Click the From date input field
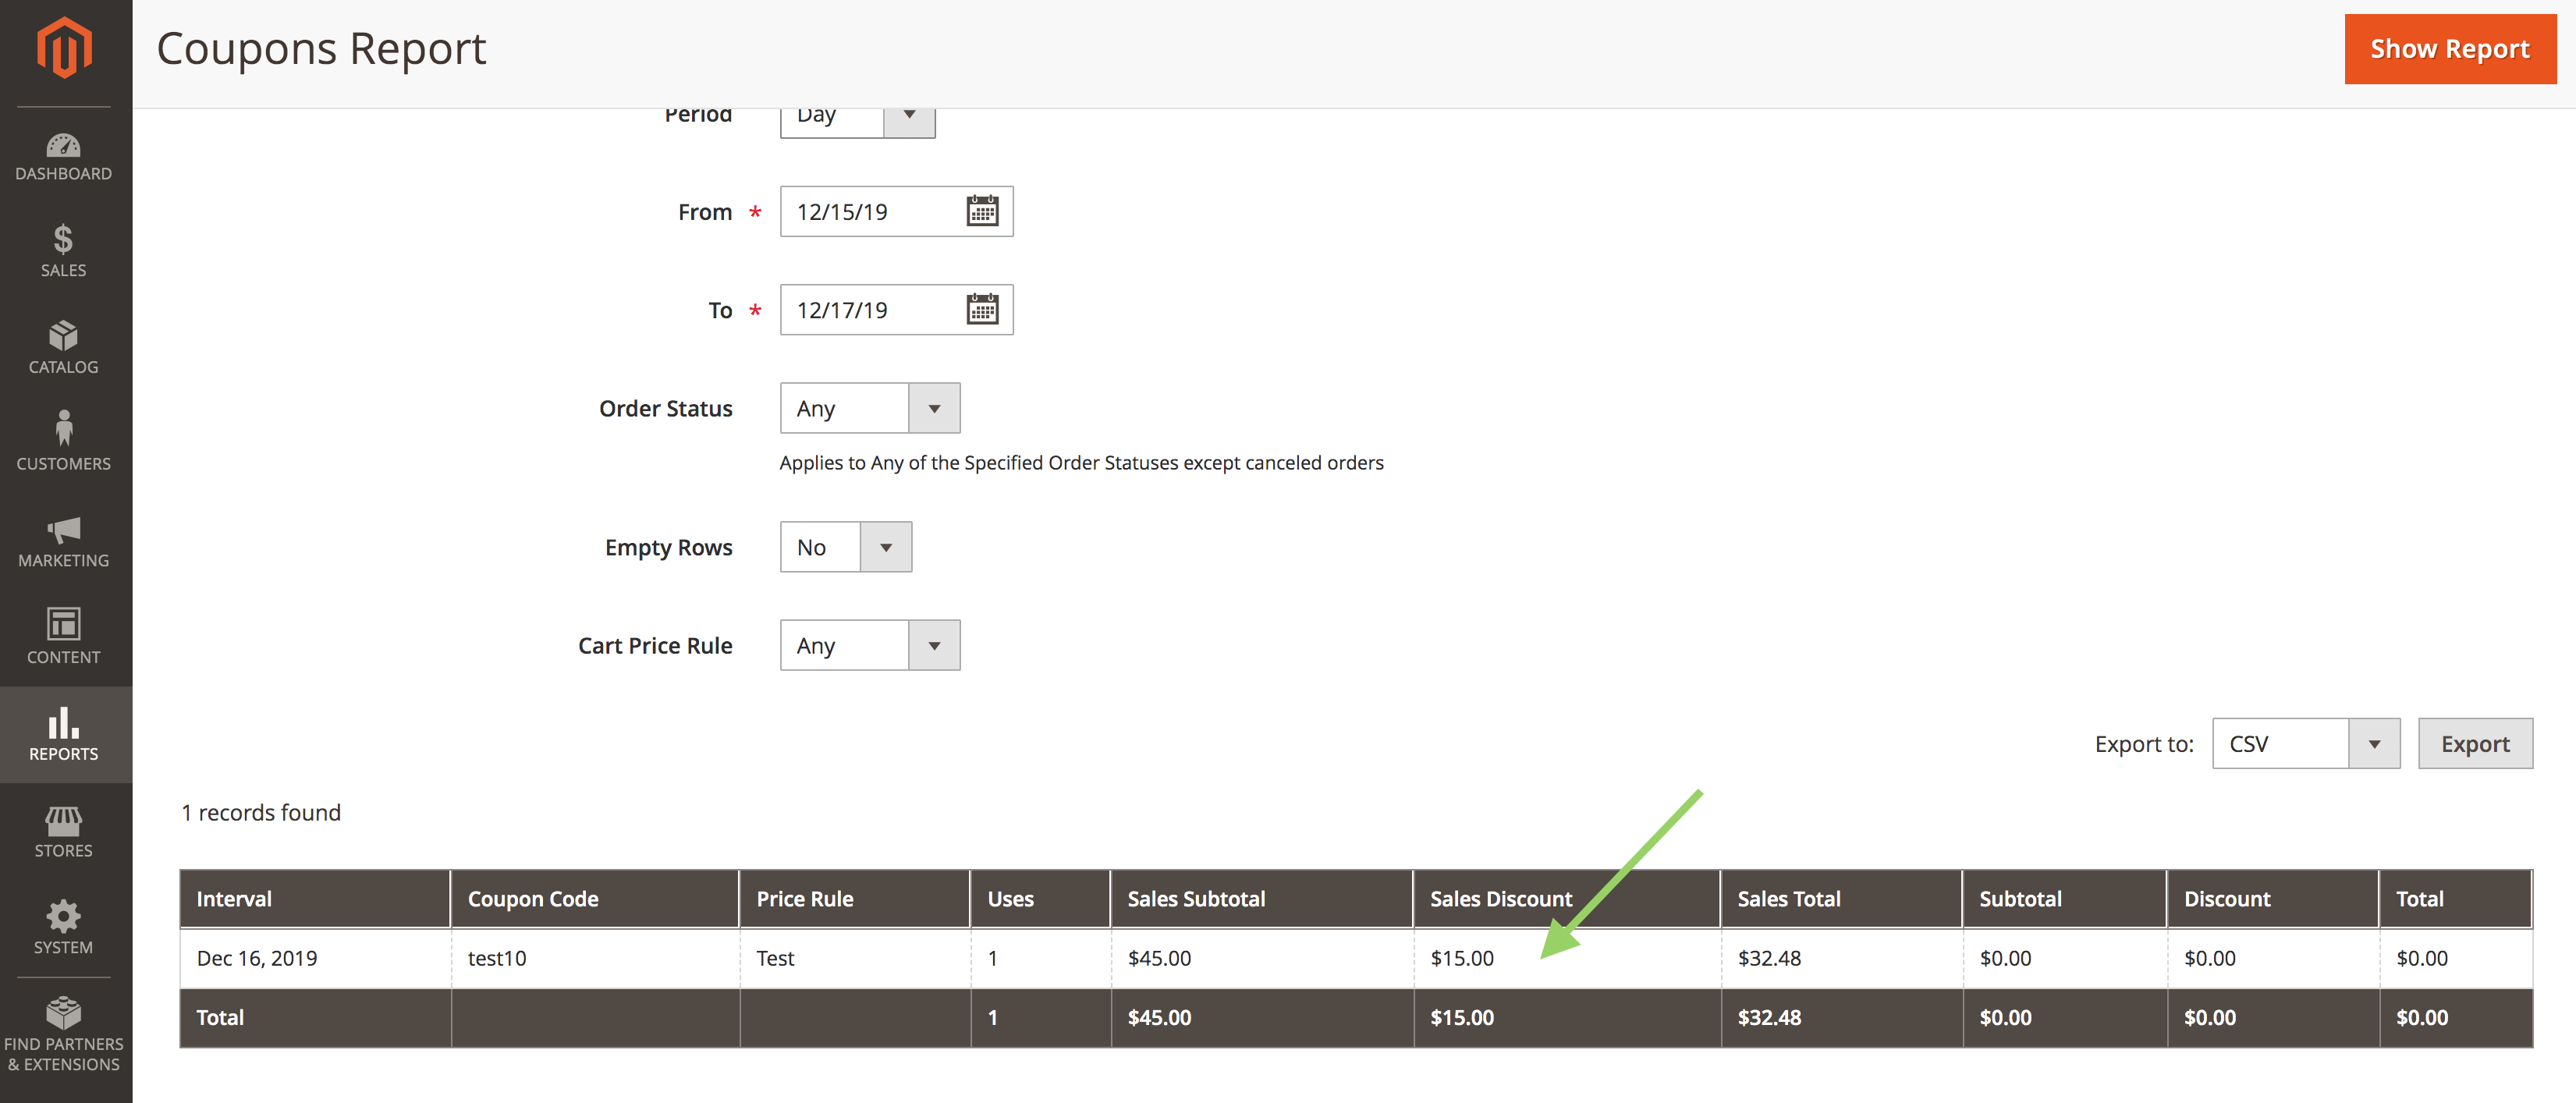Screen dimensions: 2576x1103 coord(870,211)
